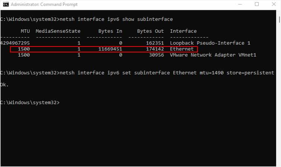Minimize the Command Prompt window
This screenshot has height=167, width=281.
coord(240,4)
